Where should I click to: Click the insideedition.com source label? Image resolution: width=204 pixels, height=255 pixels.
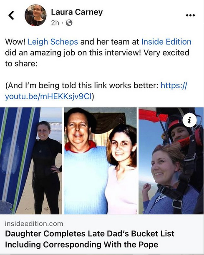pos(34,224)
